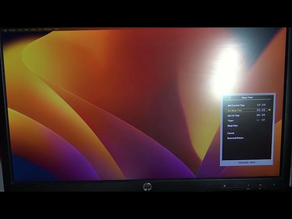Choose Cancel in the Sleep Timer menu

click(x=230, y=133)
